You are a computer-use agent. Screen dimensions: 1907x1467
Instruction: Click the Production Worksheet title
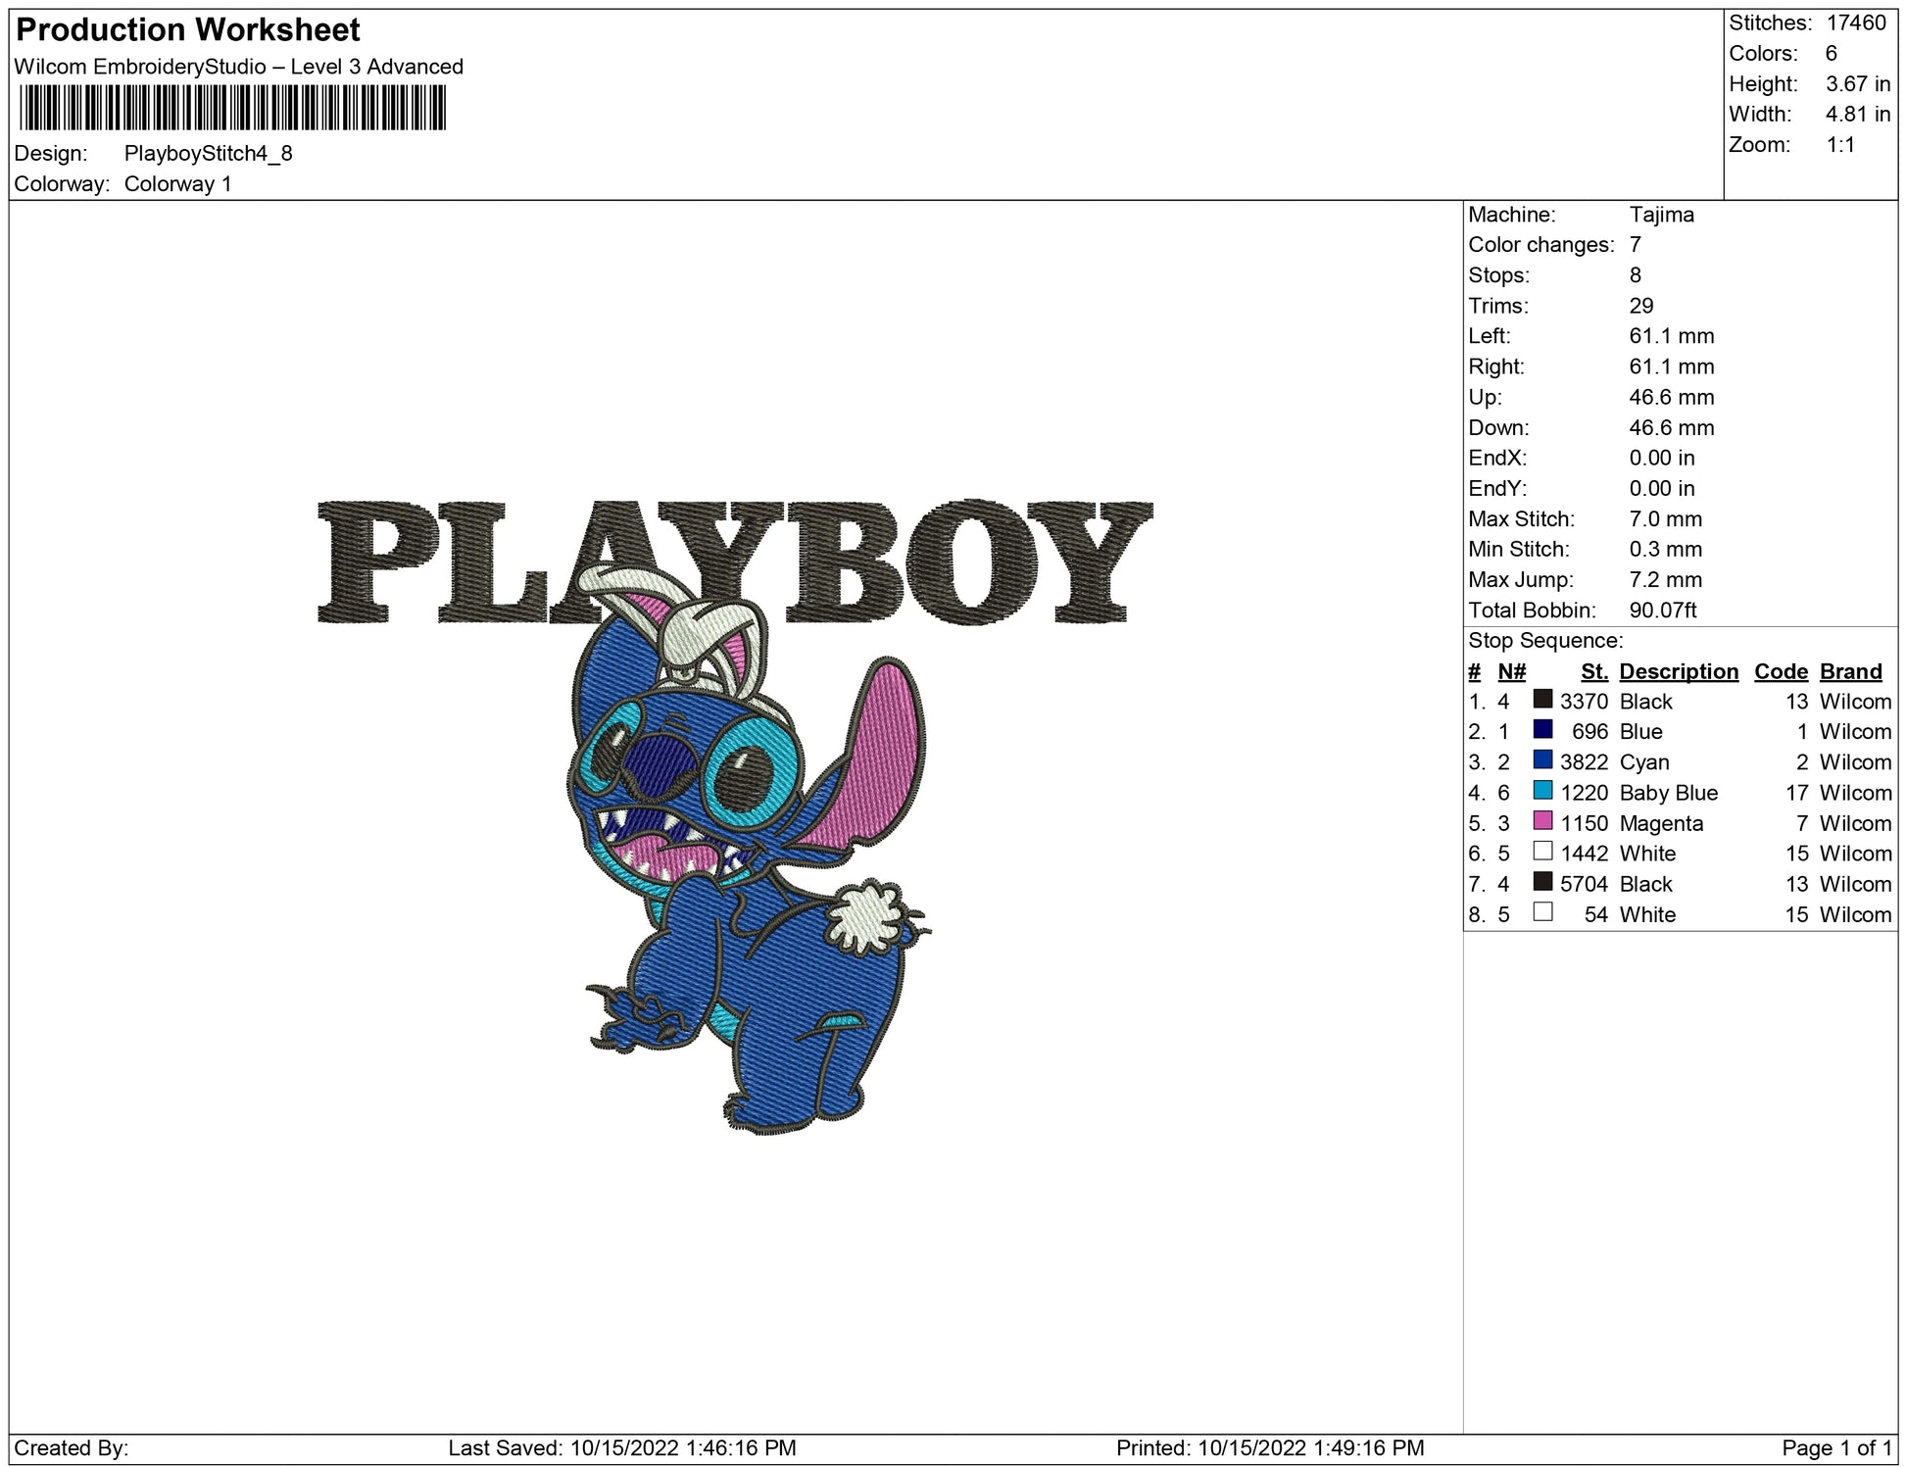[188, 30]
